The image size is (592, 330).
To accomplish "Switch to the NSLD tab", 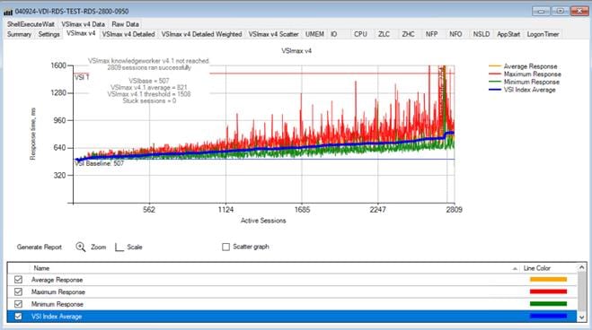I will (x=482, y=34).
